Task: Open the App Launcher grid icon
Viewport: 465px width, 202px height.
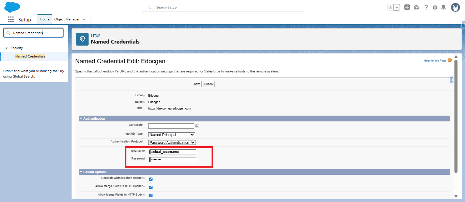Action: pos(11,19)
